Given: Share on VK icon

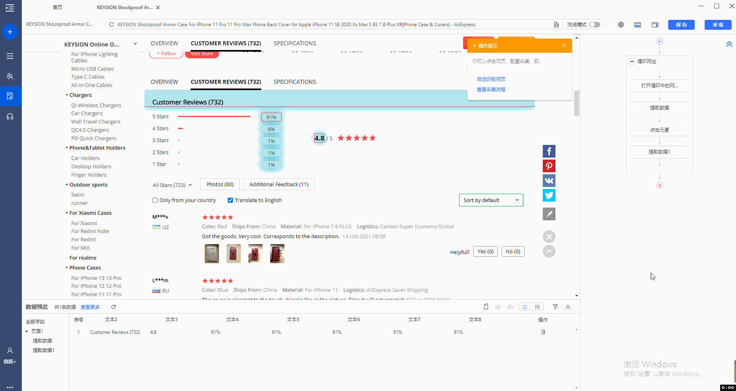Looking at the screenshot, I should coord(549,181).
